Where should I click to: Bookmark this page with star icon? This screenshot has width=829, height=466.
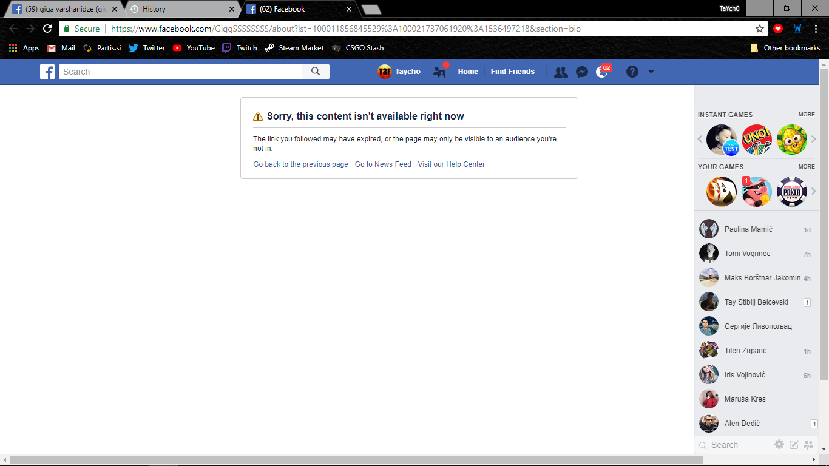click(x=759, y=29)
